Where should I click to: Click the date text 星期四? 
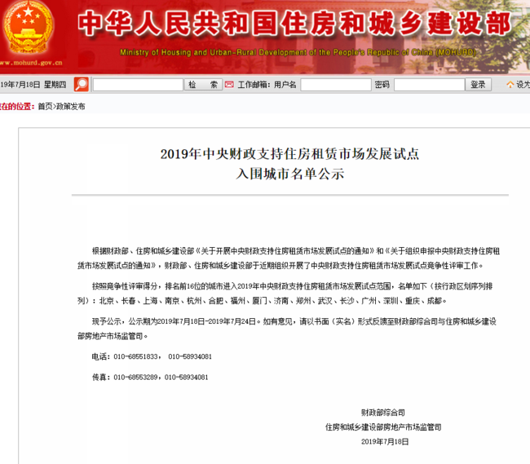point(55,85)
